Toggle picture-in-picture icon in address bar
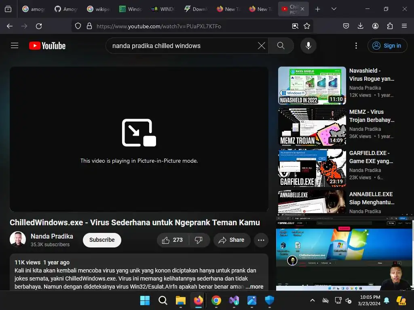414x310 pixels. pos(295,26)
